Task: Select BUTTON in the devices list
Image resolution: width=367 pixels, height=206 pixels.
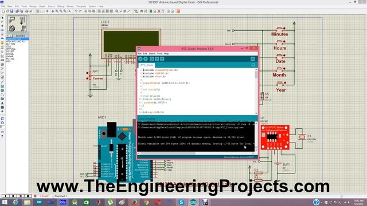Action: [10, 44]
